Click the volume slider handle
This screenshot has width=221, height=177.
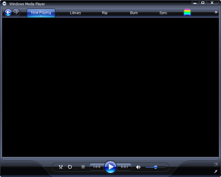[x=156, y=167]
